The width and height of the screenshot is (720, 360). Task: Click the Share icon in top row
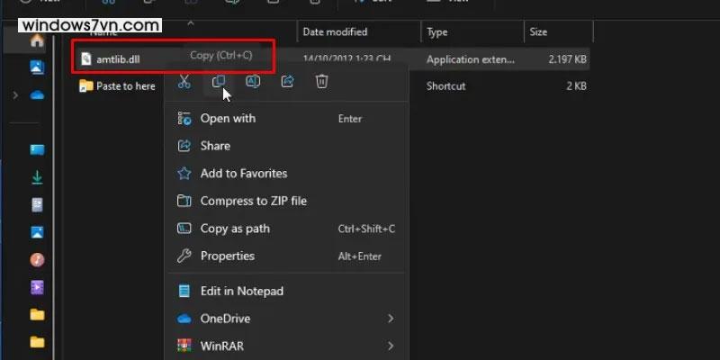[x=287, y=82]
